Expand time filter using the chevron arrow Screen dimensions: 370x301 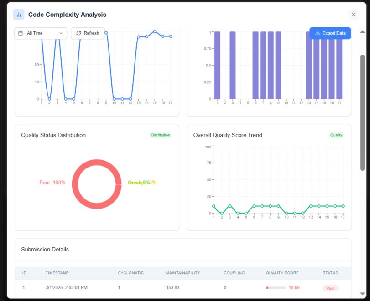pyautogui.click(x=61, y=33)
